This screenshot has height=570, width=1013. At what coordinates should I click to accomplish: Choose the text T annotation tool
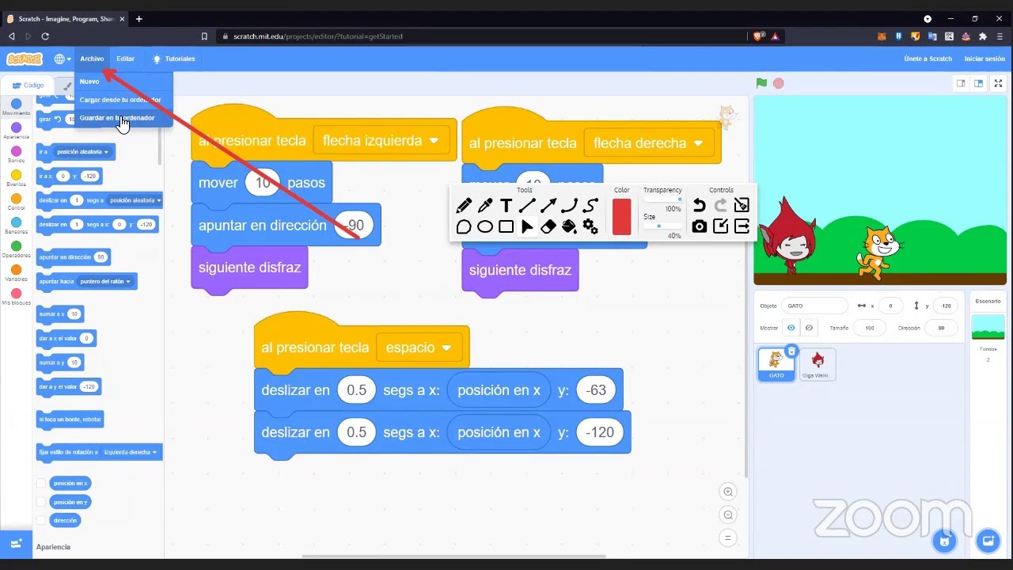click(x=506, y=206)
